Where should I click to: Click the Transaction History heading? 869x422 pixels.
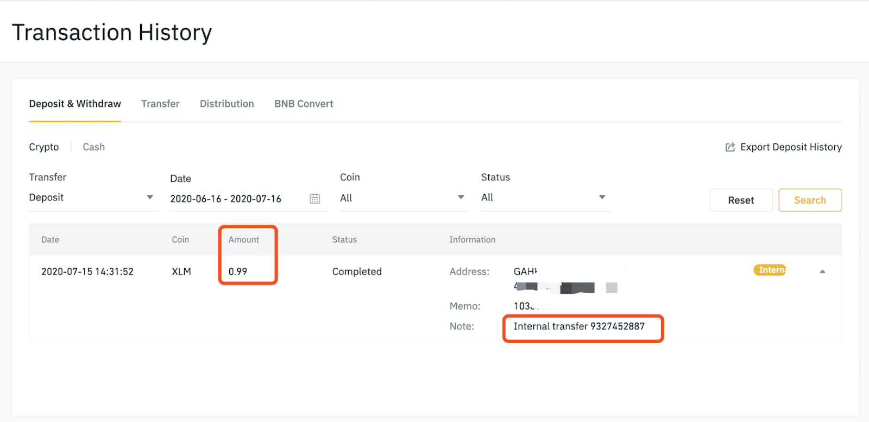[112, 33]
